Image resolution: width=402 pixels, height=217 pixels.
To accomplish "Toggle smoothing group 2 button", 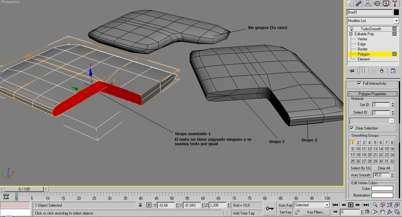I will tap(358, 143).
